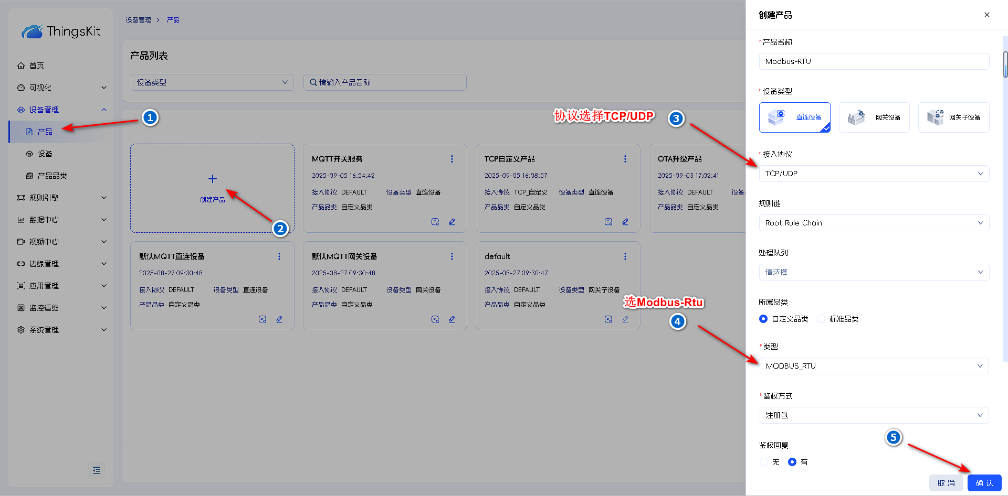
Task: Expand the 规则引擎 sidebar menu
Action: pos(61,198)
